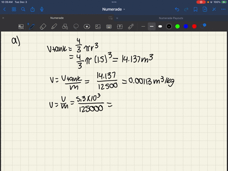The height and width of the screenshot is (171, 228).
Task: Select the Pen tool
Action: 32,27
